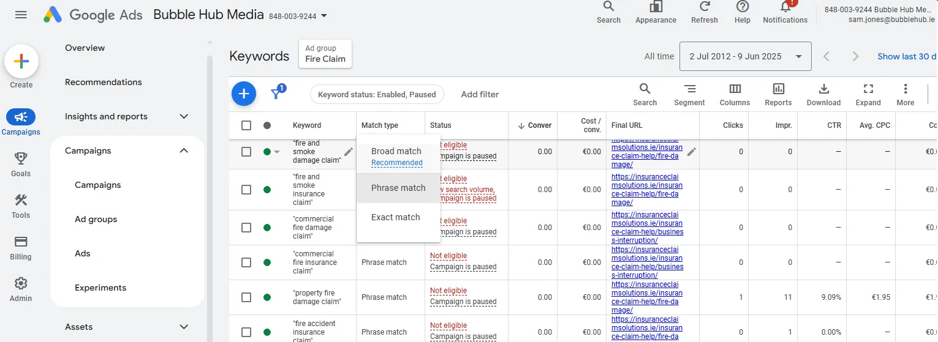Open Tools in the left rail
Viewport: 938px width, 342px height.
pyautogui.click(x=21, y=206)
